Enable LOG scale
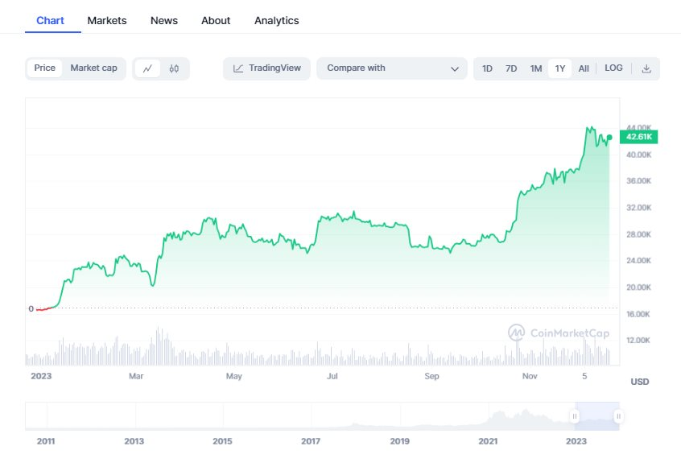 [x=613, y=68]
